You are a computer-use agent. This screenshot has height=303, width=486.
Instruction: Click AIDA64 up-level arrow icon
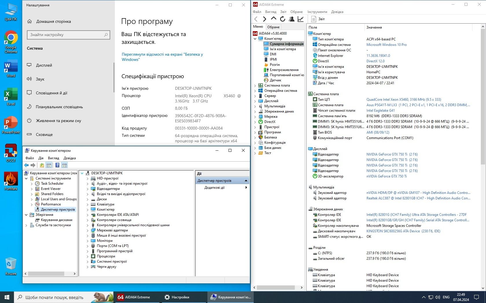click(x=273, y=19)
